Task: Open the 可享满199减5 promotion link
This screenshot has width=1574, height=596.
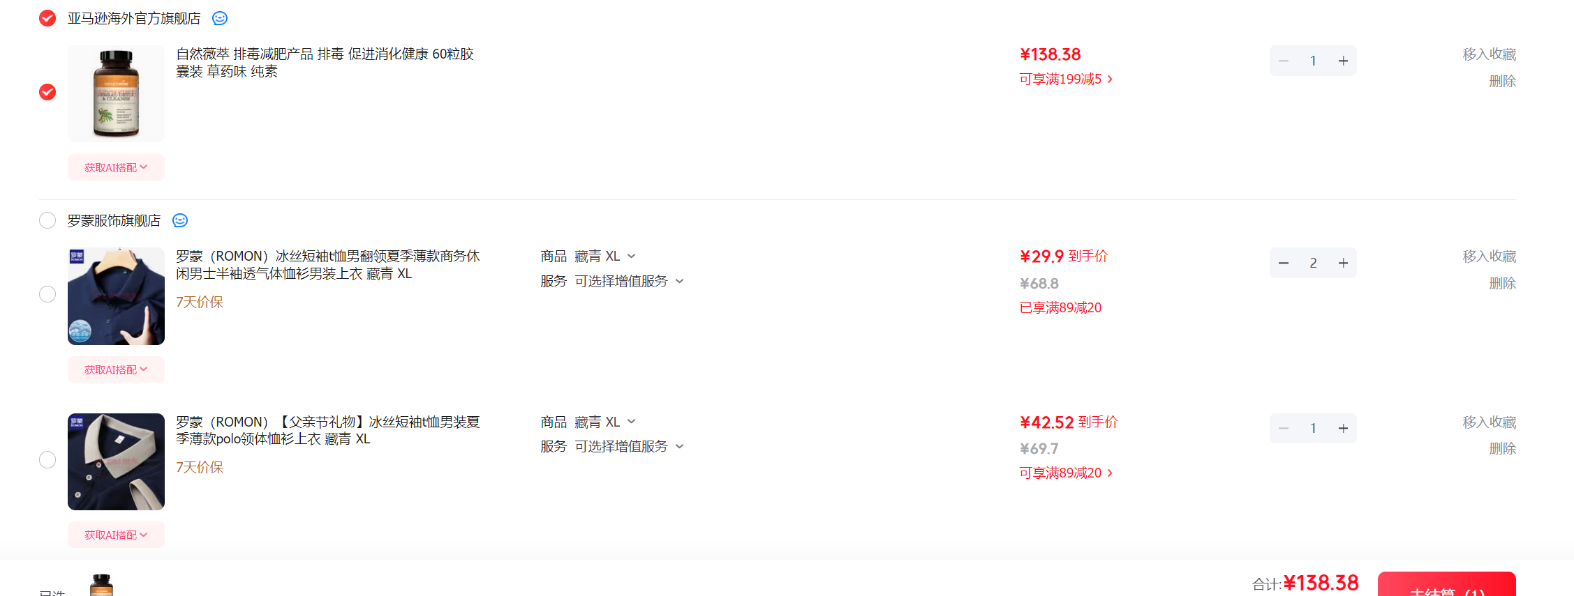Action: coord(1066,79)
